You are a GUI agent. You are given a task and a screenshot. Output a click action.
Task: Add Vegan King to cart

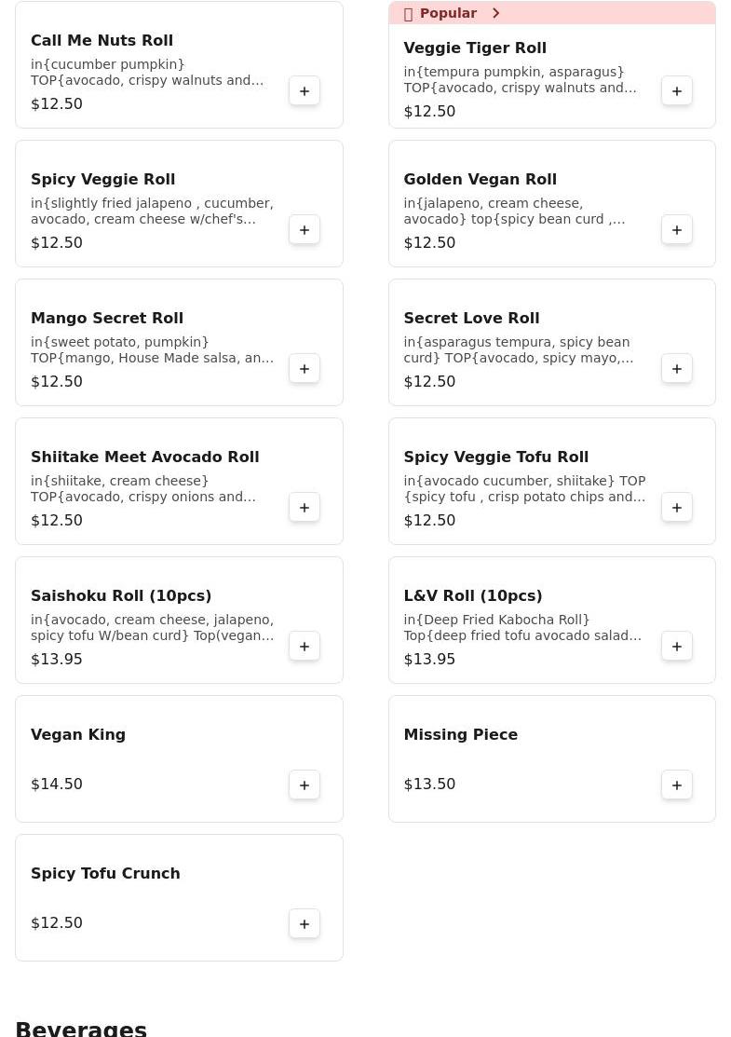coord(305,785)
